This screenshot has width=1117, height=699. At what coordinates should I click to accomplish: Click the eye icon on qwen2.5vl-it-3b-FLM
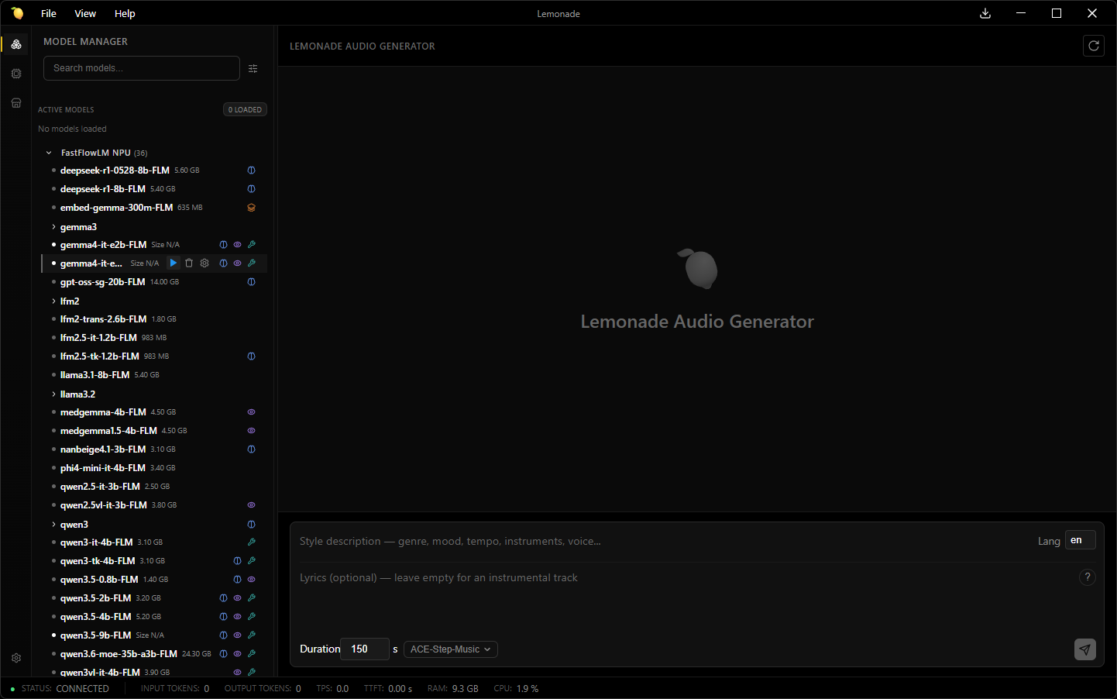coord(251,505)
